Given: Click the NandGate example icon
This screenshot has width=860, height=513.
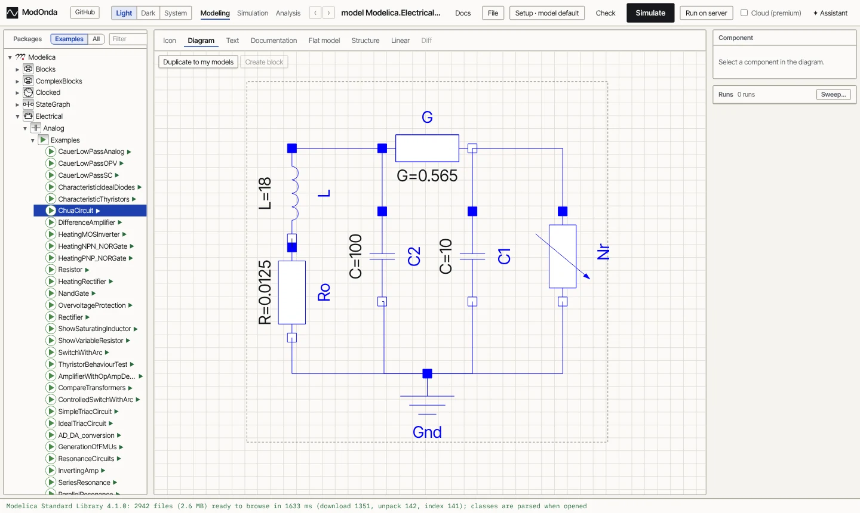Looking at the screenshot, I should tap(51, 293).
